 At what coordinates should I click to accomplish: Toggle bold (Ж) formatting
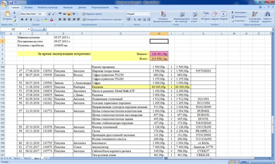[22, 20]
